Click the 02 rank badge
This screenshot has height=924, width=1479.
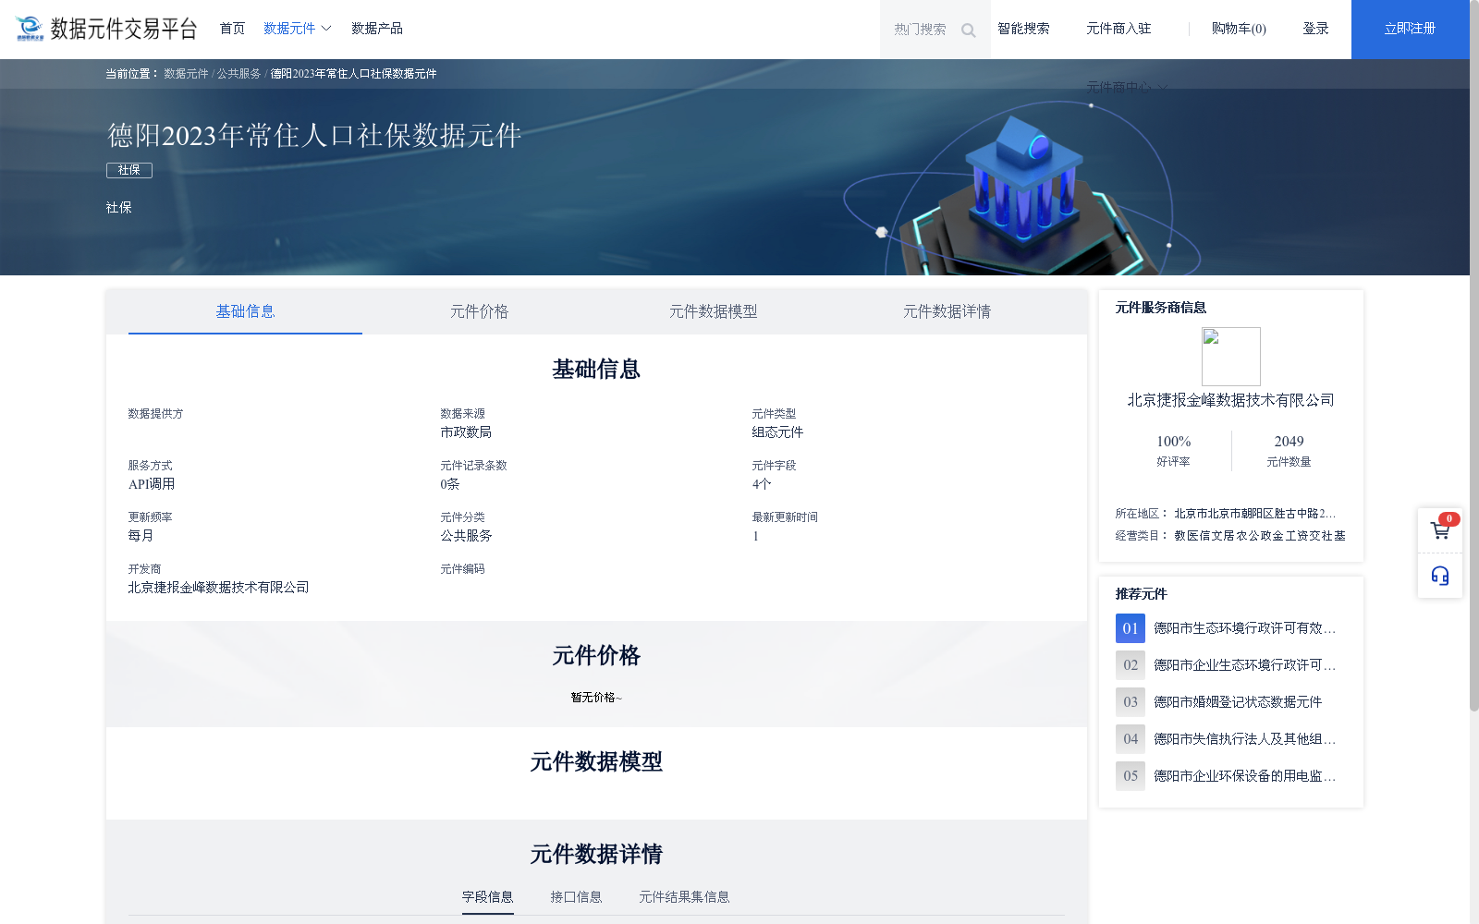(1131, 665)
